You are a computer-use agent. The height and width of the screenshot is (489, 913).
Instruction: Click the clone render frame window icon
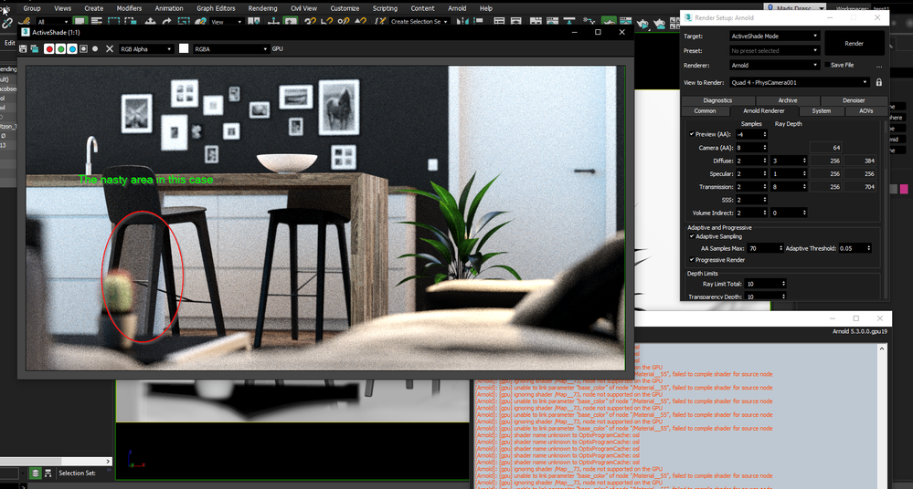[35, 49]
